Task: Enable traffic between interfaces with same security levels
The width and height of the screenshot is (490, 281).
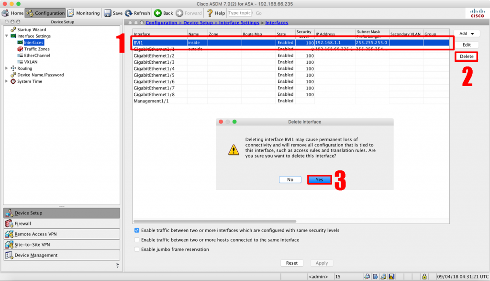Action: (x=137, y=230)
